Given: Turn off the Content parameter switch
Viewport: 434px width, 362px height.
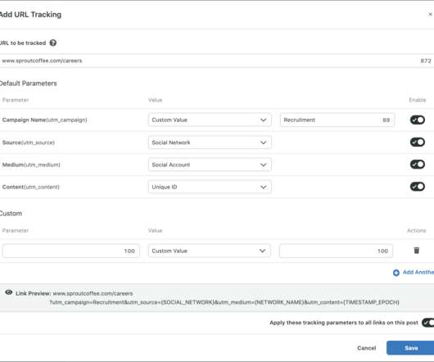Looking at the screenshot, I should 418,187.
